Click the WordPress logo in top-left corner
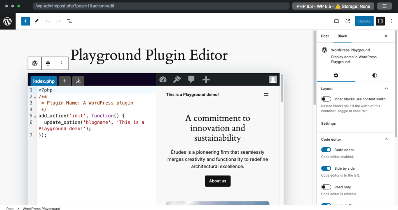 [x=8, y=21]
